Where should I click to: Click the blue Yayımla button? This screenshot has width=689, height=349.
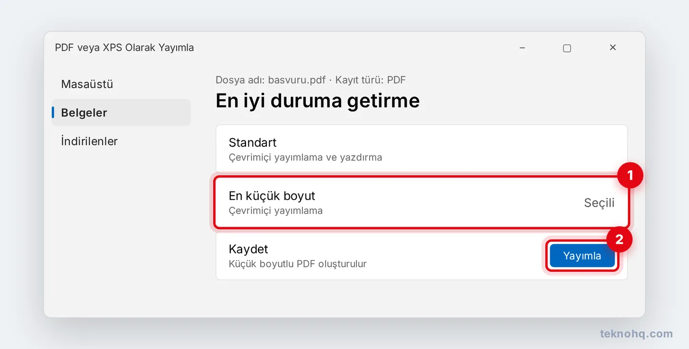click(582, 256)
